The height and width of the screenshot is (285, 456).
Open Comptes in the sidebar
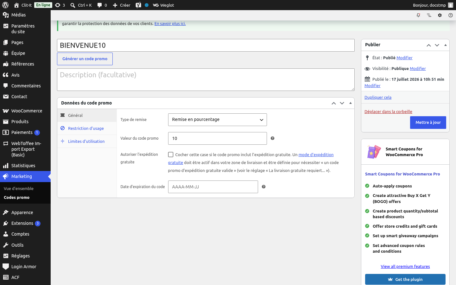25,234
